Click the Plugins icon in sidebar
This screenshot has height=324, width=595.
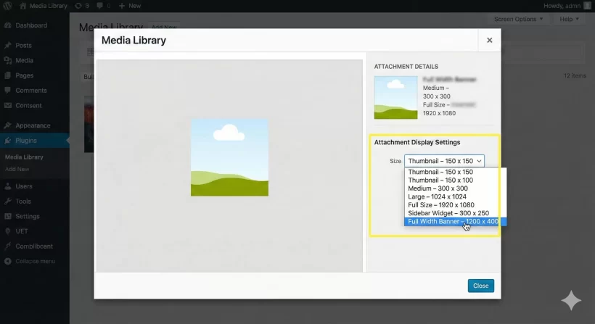click(7, 141)
